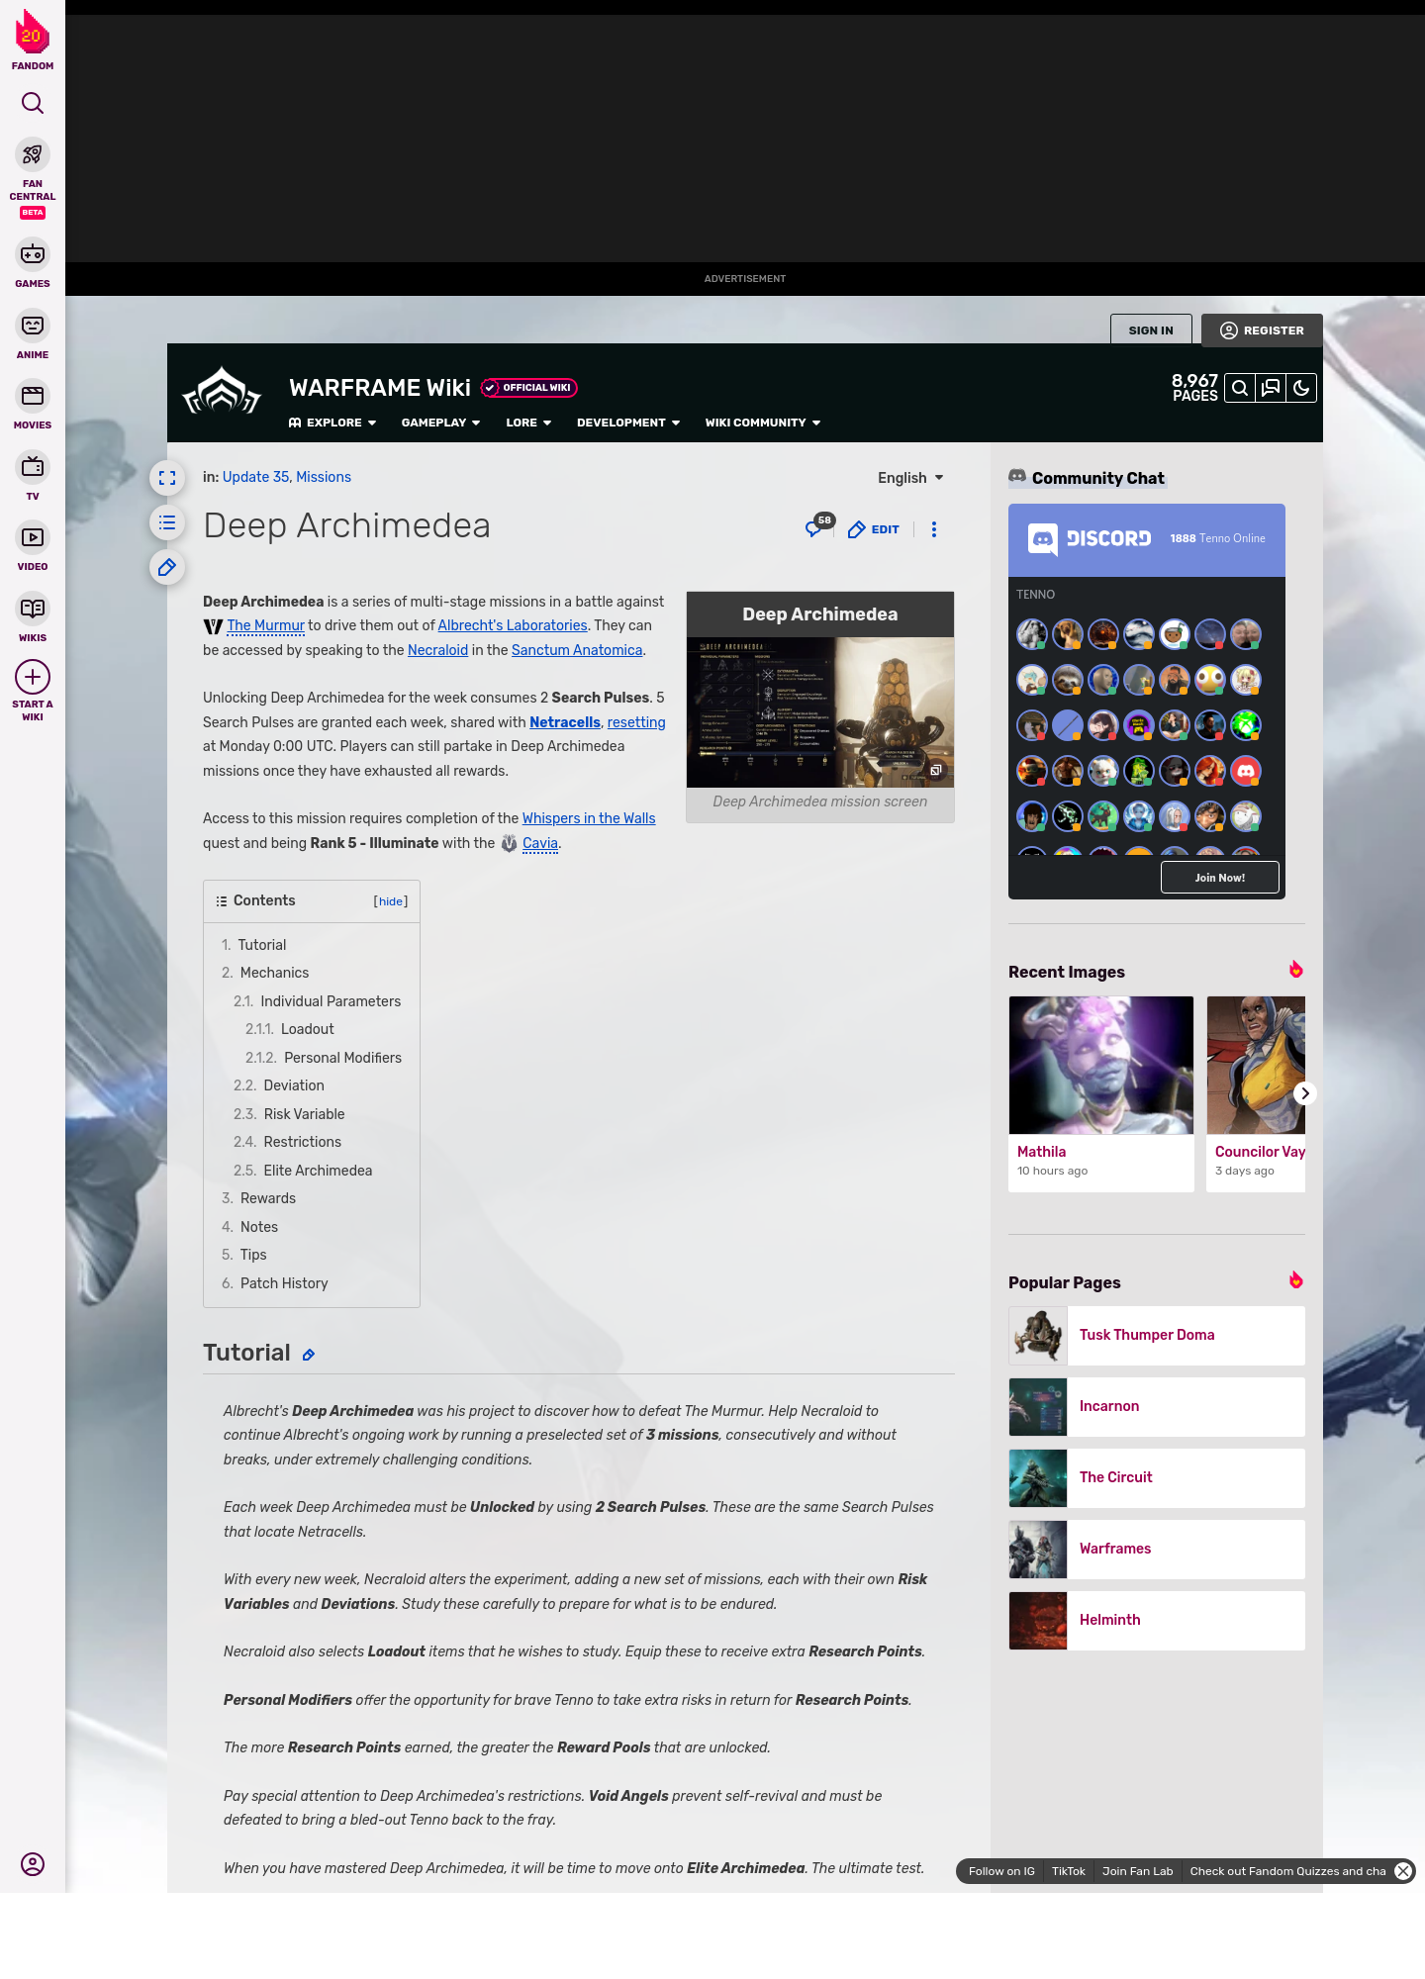This screenshot has width=1425, height=1979.
Task: Open the user profile icon in sidebar
Action: point(33,1864)
